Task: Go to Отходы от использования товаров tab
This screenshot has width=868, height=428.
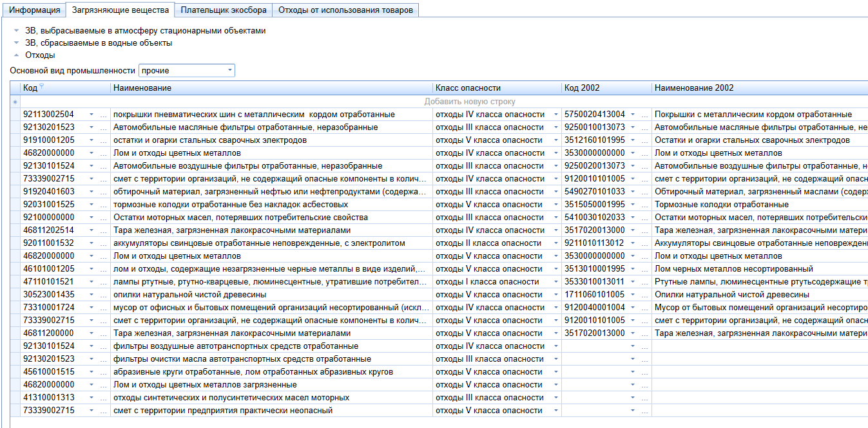Action: click(345, 10)
